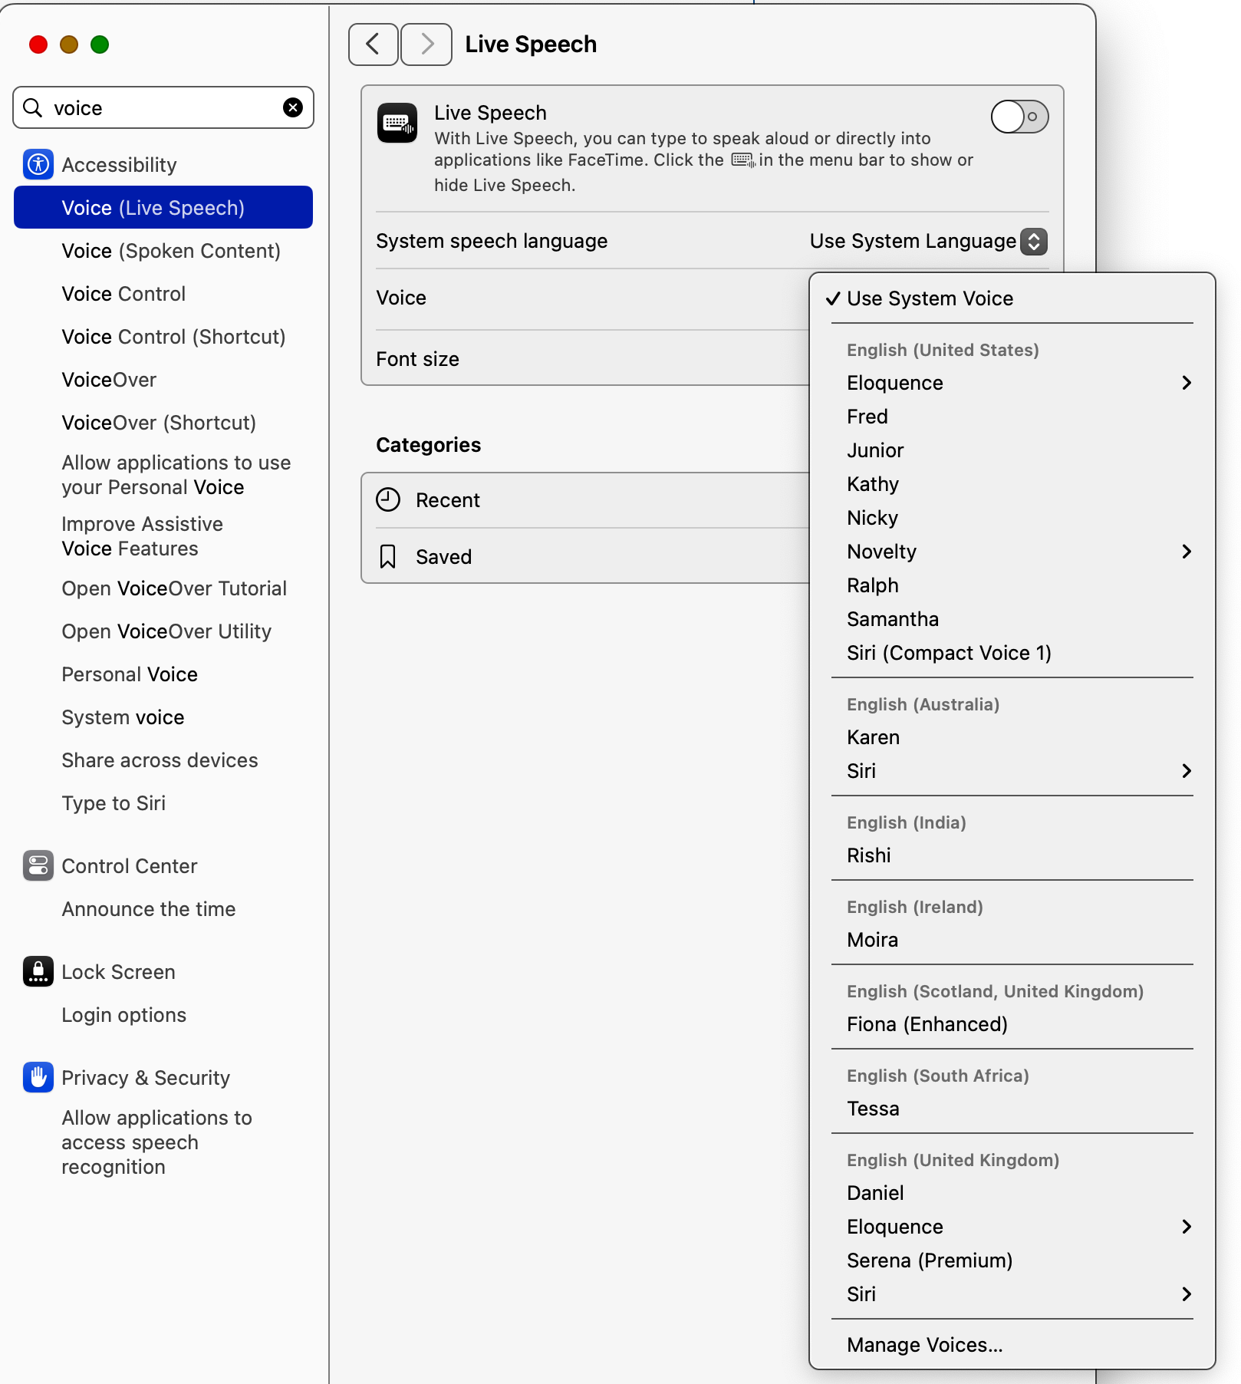Click Open VoiceOver Tutorial
Screen dimensions: 1241x1384
(x=173, y=588)
